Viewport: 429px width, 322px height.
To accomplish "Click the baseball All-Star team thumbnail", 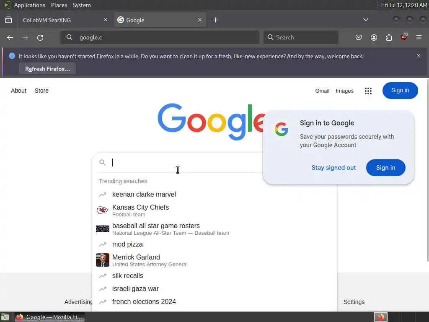I will (x=103, y=229).
